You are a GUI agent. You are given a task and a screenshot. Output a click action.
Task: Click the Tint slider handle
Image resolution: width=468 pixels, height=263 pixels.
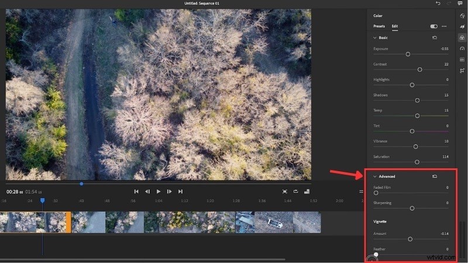click(x=412, y=131)
